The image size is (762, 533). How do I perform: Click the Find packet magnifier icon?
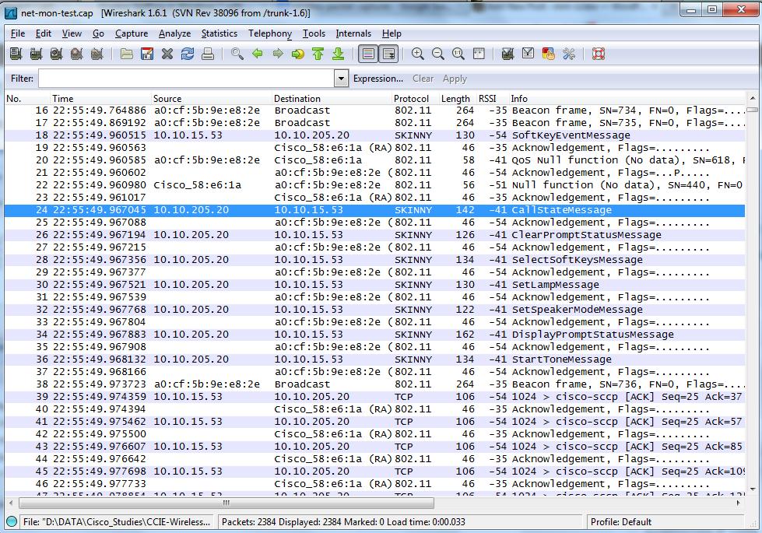pyautogui.click(x=237, y=54)
